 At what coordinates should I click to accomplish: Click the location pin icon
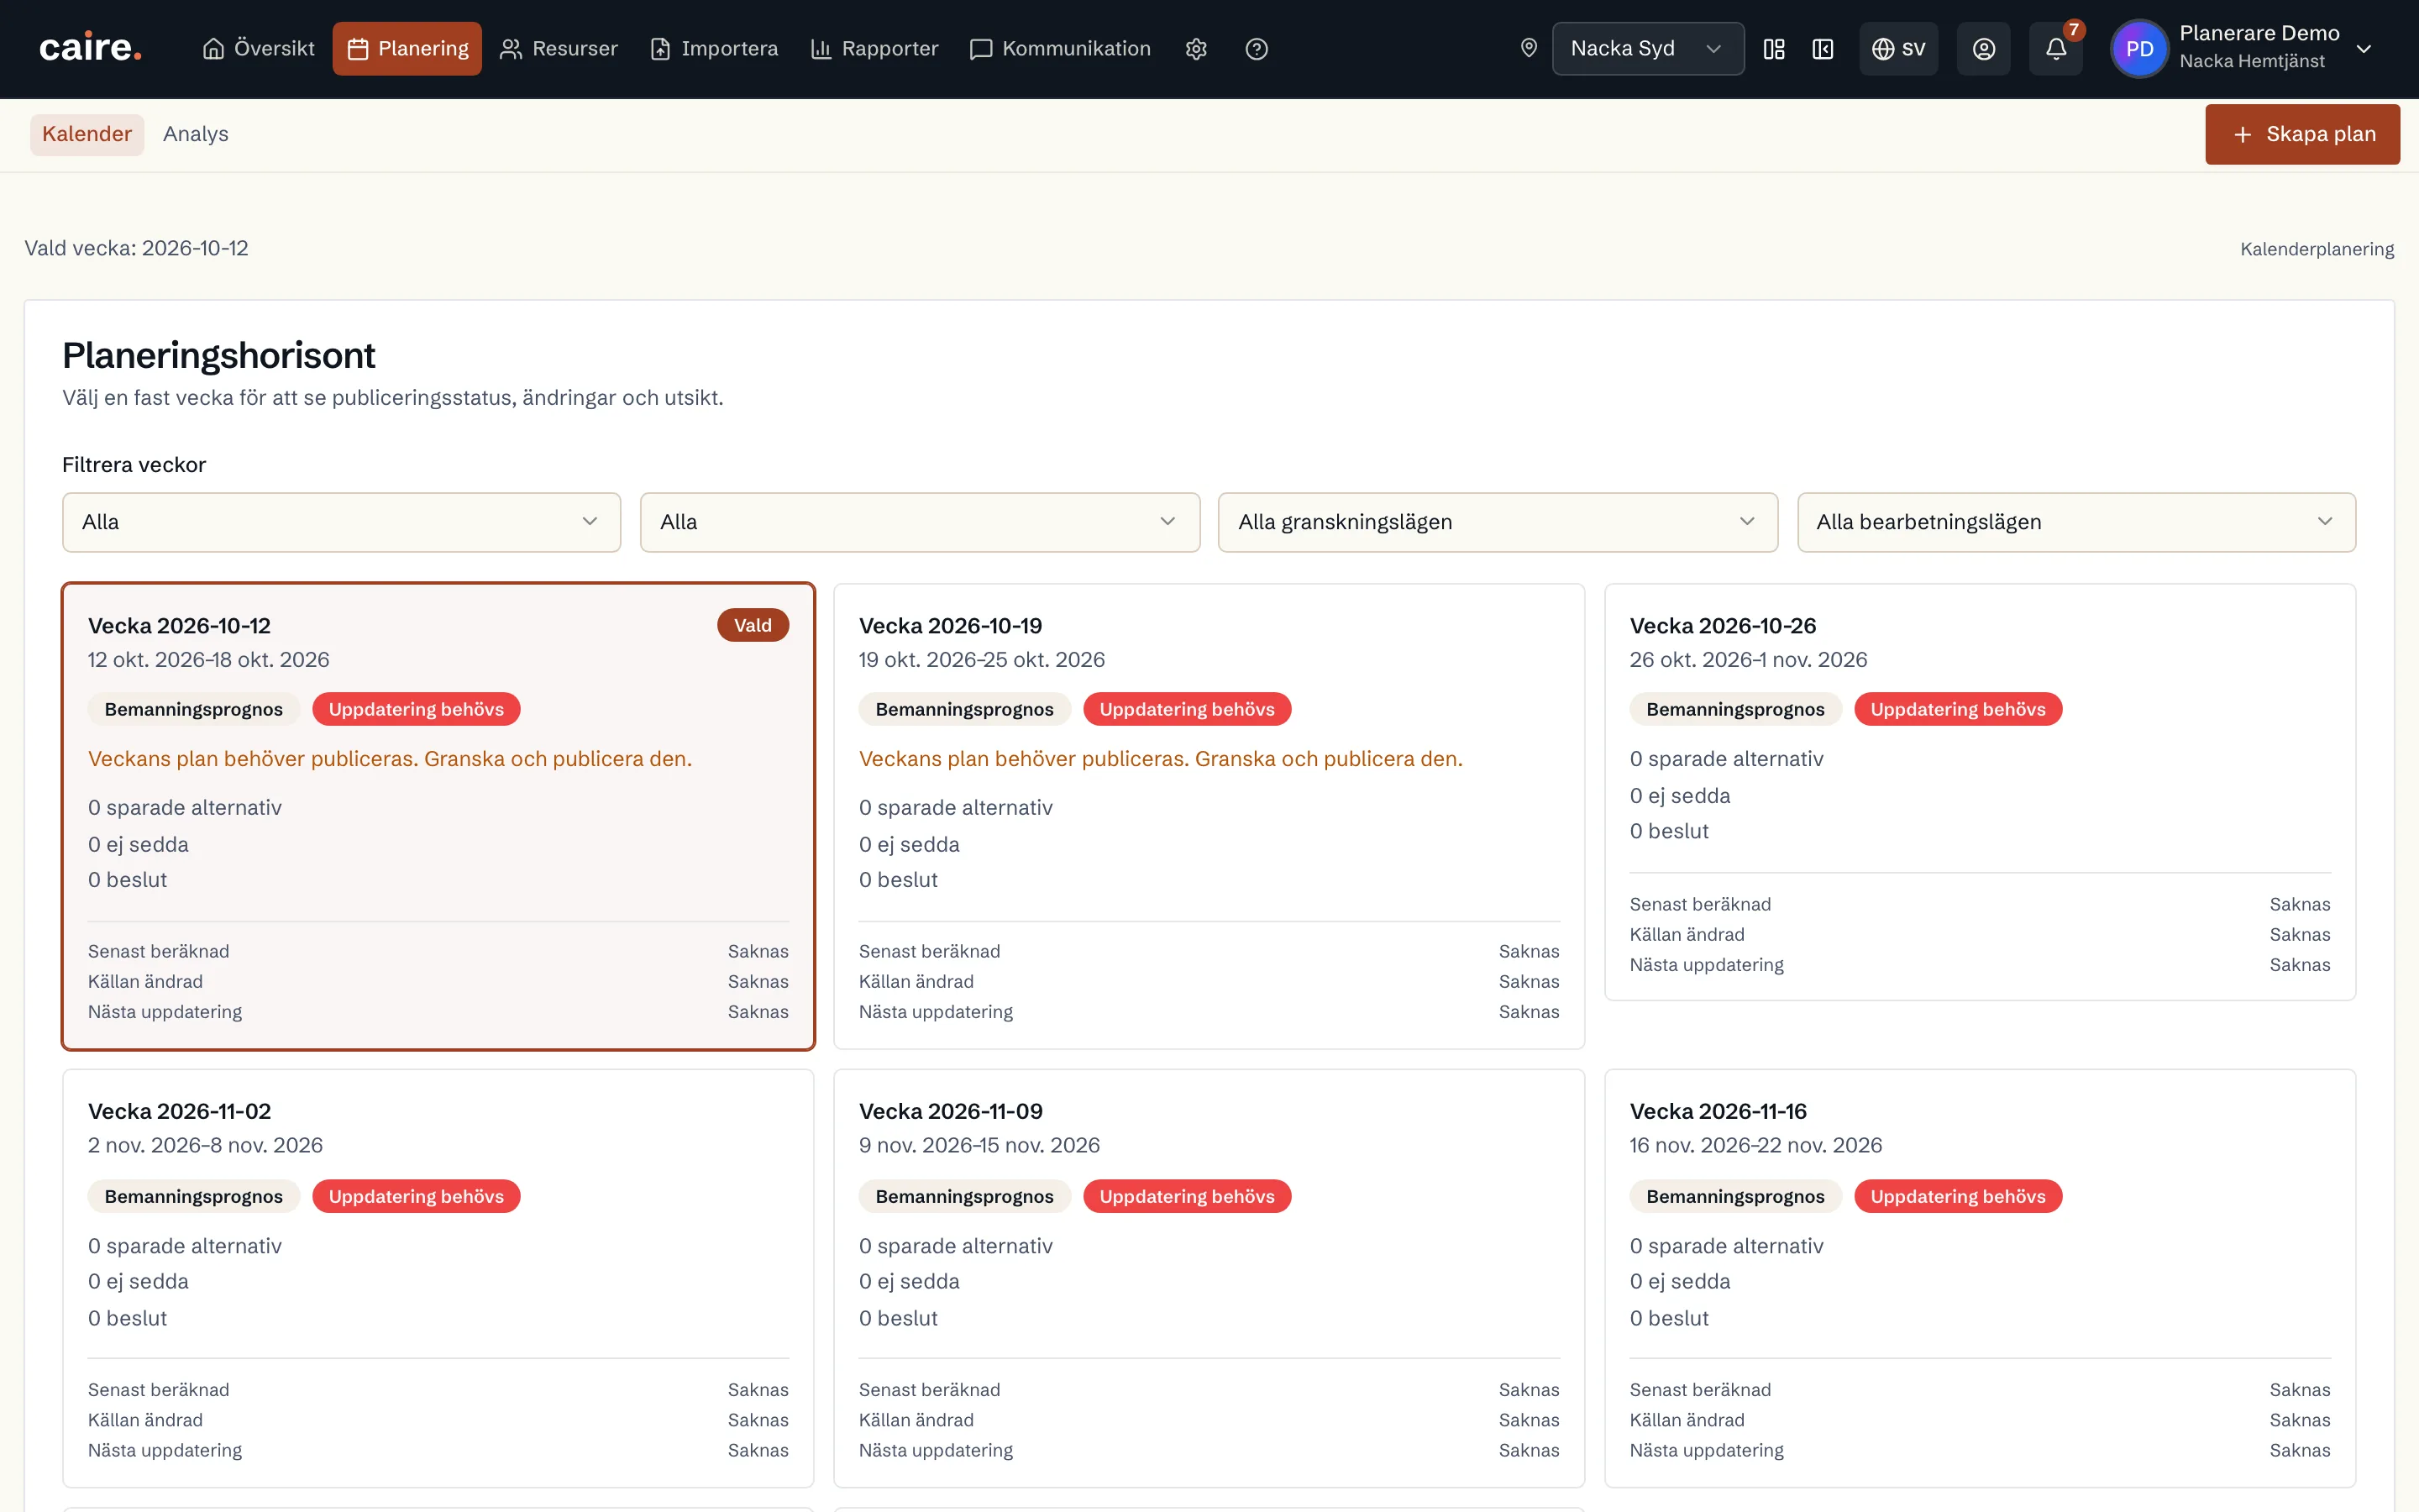coord(1529,48)
